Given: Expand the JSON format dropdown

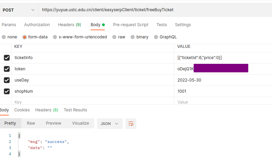Looking at the screenshot, I should [110, 124].
